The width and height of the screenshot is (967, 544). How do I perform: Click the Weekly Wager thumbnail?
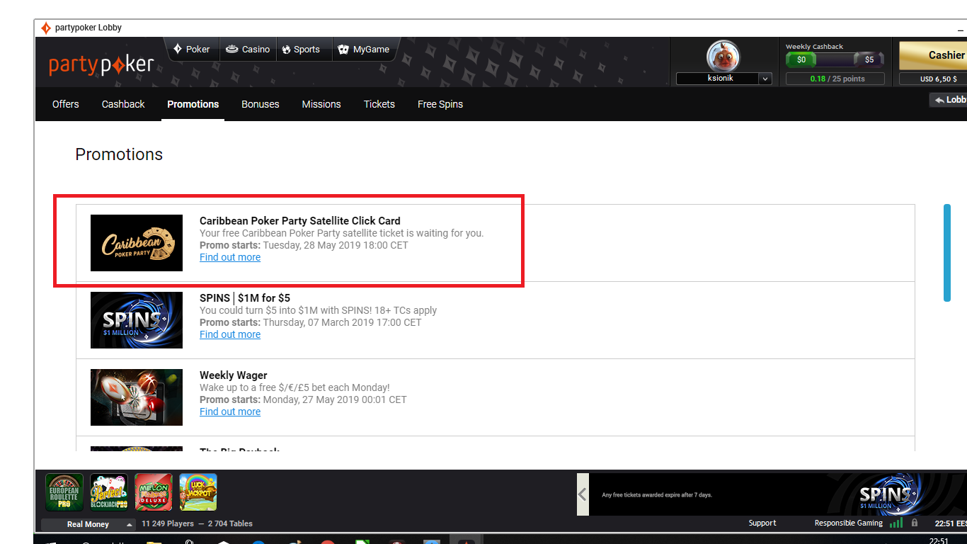(x=137, y=397)
